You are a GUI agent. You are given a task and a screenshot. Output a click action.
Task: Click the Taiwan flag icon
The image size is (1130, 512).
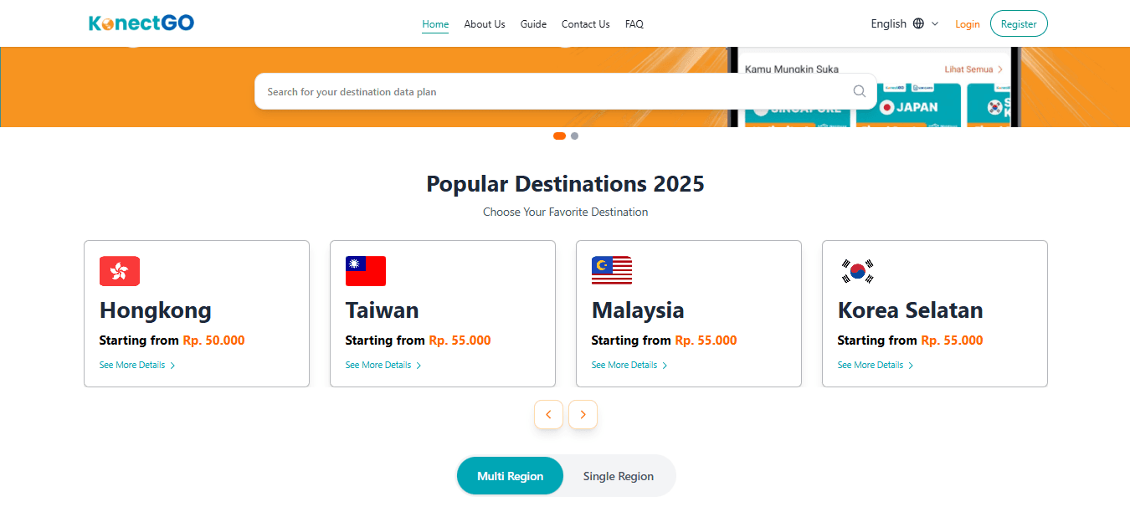click(x=366, y=271)
